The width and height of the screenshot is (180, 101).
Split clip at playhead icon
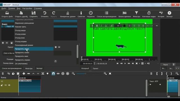click(x=43, y=74)
